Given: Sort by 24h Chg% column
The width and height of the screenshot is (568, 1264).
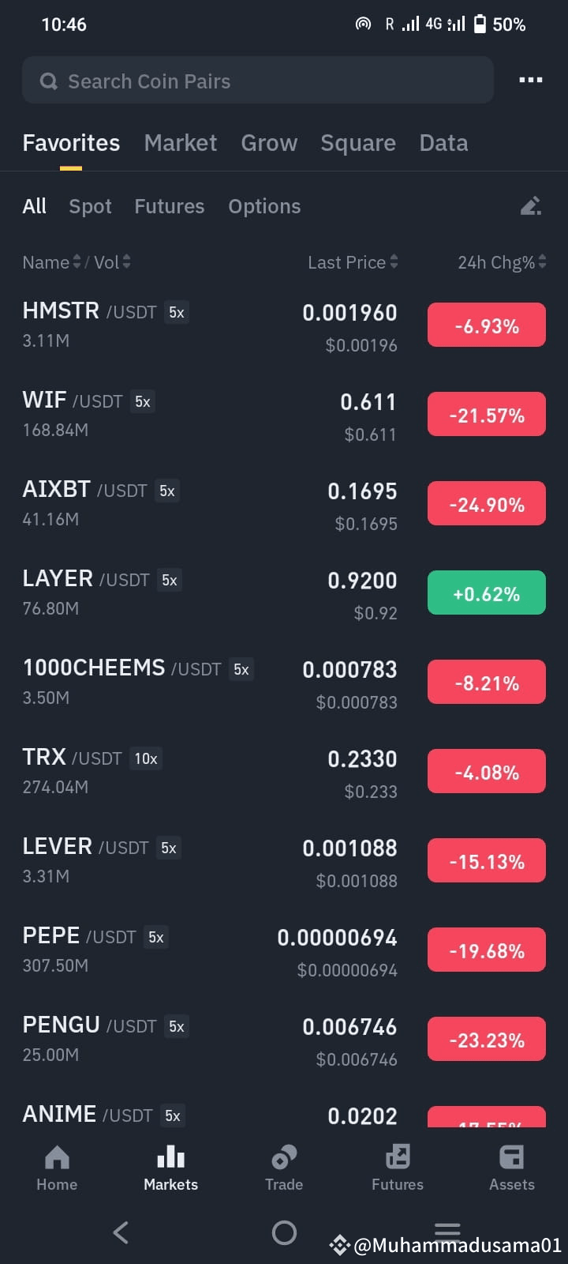Looking at the screenshot, I should (x=502, y=262).
